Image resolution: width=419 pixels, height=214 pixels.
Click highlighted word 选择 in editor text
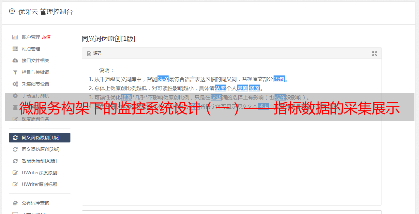coord(163,79)
